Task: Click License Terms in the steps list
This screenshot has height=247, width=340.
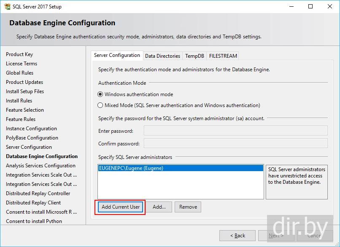Action: point(22,64)
